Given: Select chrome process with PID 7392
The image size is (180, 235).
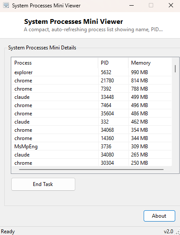Looking at the screenshot, I should (92, 89).
